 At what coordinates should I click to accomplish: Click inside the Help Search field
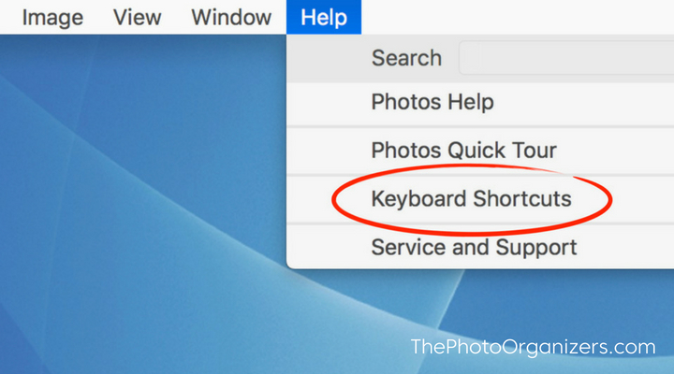tap(566, 58)
